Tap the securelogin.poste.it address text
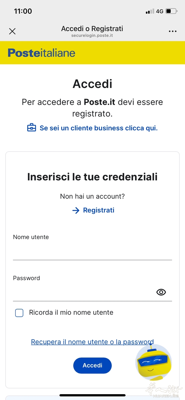 92,35
